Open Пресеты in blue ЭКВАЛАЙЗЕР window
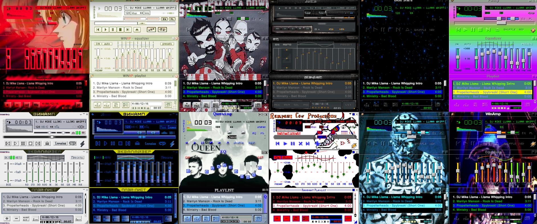This screenshot has height=224, width=537. click(167, 157)
